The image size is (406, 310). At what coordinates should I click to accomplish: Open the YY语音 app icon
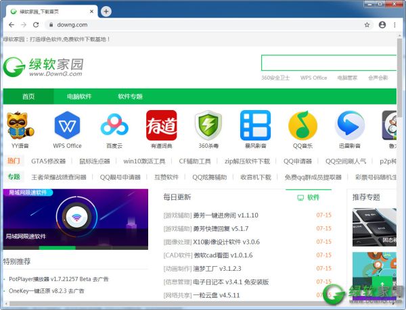[21, 125]
